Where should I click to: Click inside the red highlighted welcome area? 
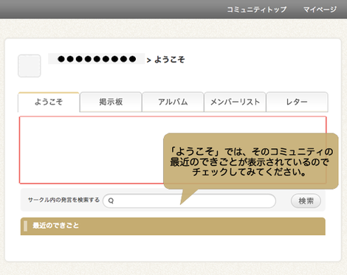coord(91,150)
